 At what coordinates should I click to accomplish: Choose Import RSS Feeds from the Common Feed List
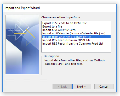coord(73,44)
